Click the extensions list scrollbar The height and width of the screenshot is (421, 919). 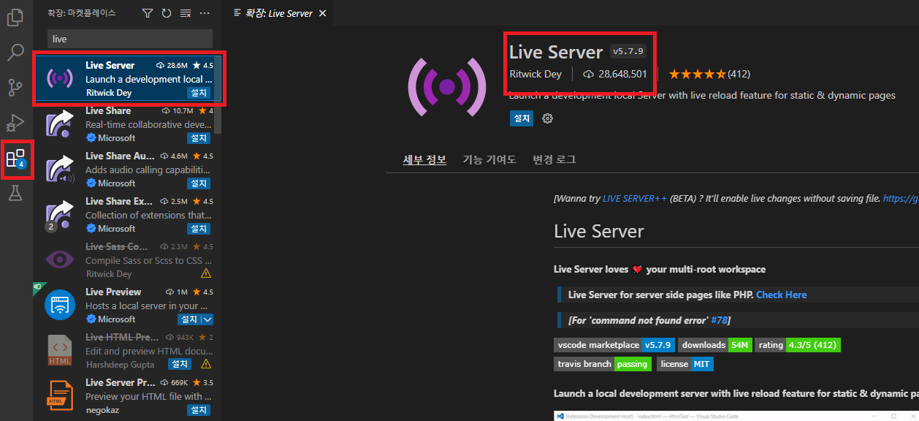[218, 94]
